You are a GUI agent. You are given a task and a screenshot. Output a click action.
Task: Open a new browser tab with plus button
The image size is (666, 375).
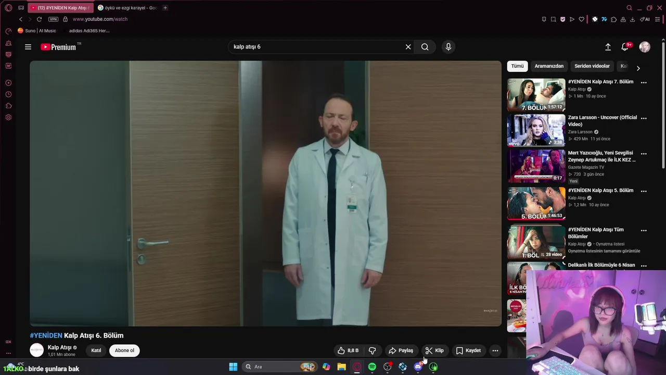pos(165,8)
